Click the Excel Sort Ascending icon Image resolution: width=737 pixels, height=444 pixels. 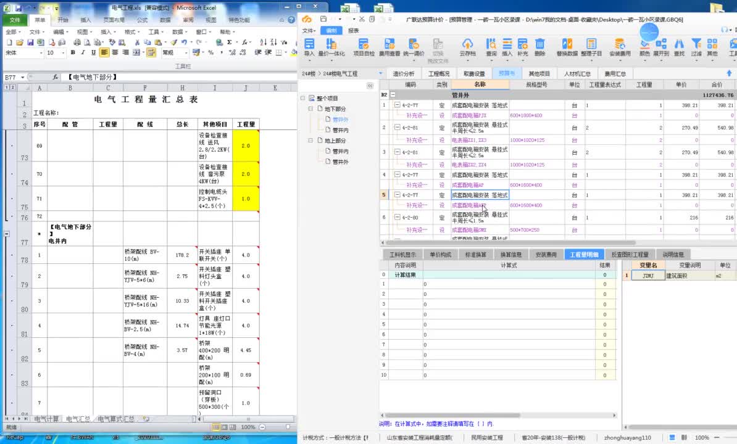263,42
